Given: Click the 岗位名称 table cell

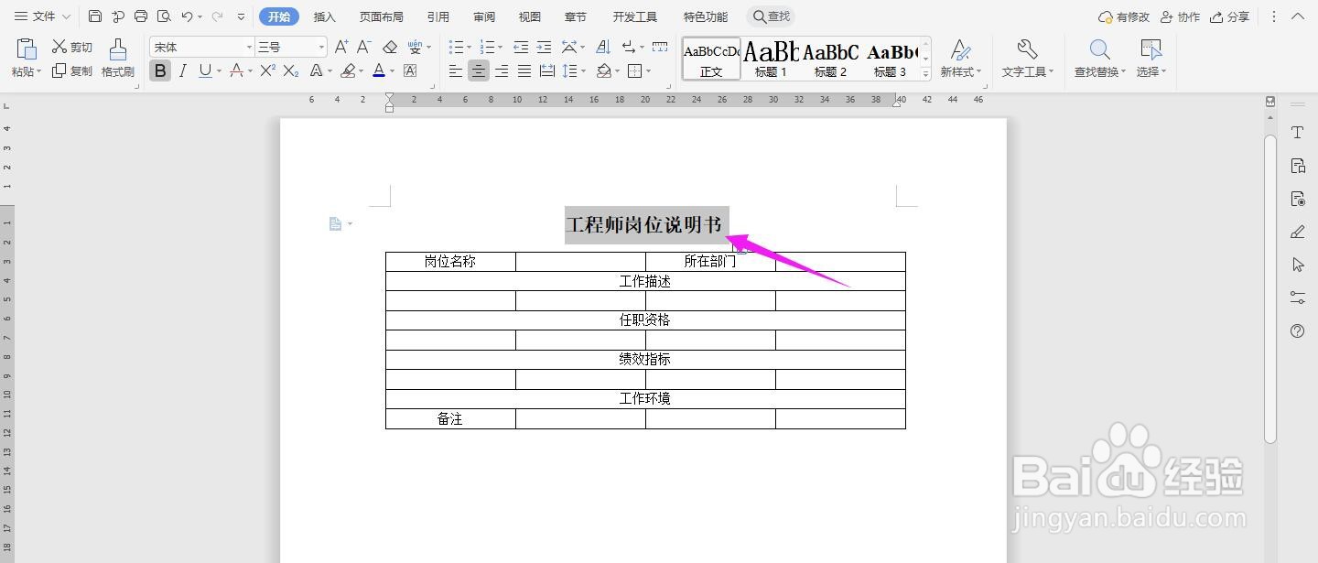Looking at the screenshot, I should tap(450, 262).
